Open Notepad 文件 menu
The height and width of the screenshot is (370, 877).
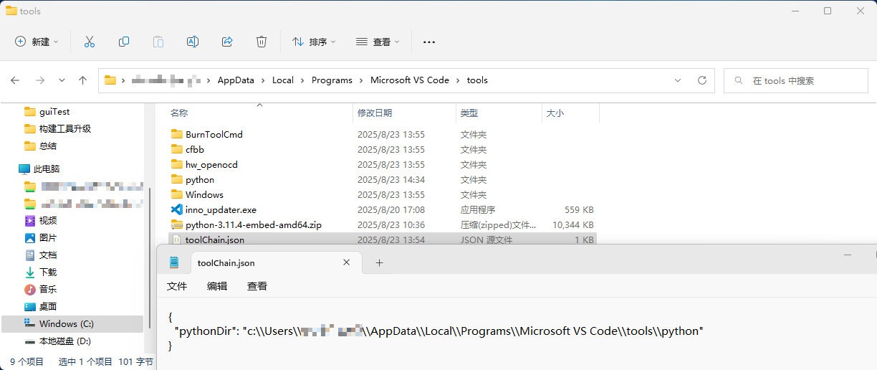coord(177,286)
